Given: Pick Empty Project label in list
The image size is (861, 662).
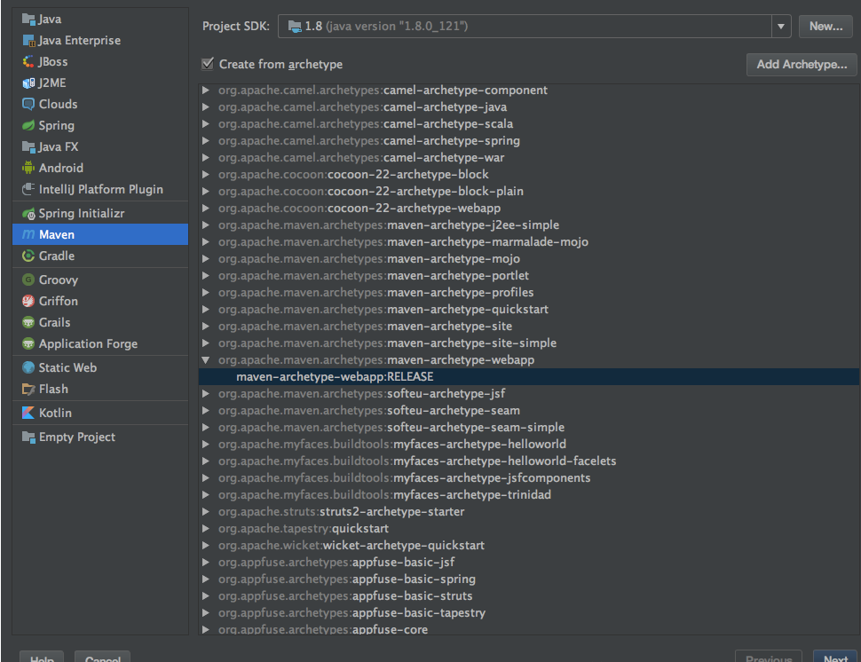Looking at the screenshot, I should 77,437.
